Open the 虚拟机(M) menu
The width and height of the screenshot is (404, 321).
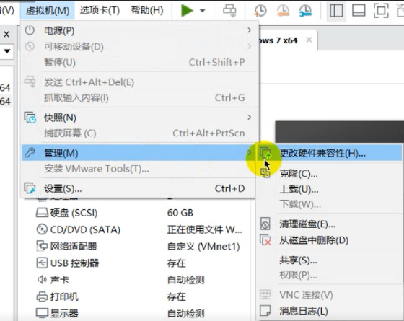(x=48, y=11)
